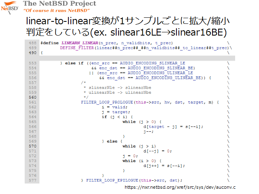Click line number 553

tap(32, 63)
